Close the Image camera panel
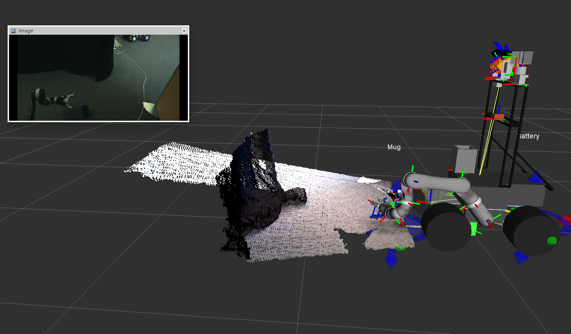The width and height of the screenshot is (571, 334). point(184,31)
